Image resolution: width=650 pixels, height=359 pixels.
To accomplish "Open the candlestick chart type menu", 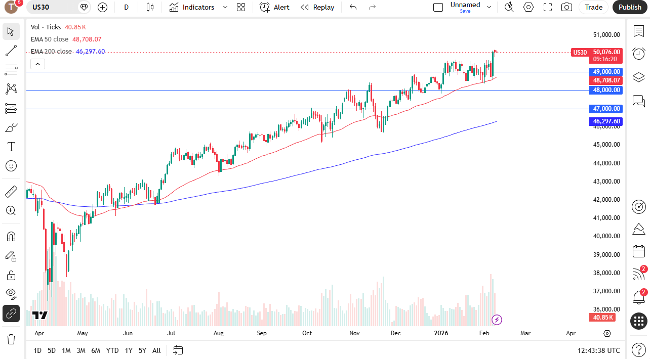I will click(x=149, y=7).
